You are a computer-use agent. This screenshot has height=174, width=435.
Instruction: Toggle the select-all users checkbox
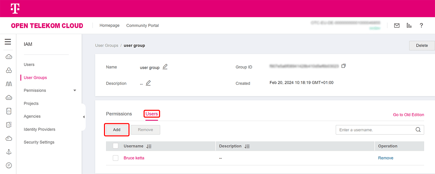(116, 146)
